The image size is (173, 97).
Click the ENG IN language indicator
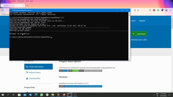point(157,95)
